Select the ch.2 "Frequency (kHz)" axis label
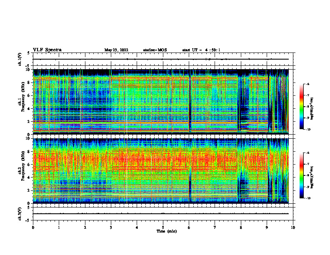 click(23, 166)
